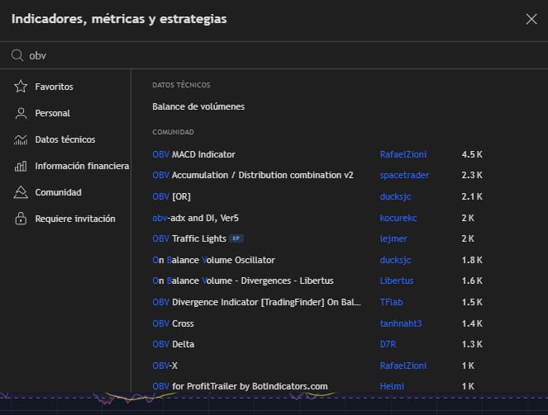
Task: Open the Favoritos category
Action: click(x=54, y=87)
